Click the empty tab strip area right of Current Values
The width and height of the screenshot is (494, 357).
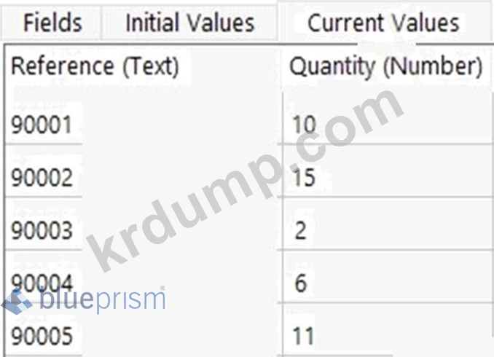pyautogui.click(x=481, y=23)
